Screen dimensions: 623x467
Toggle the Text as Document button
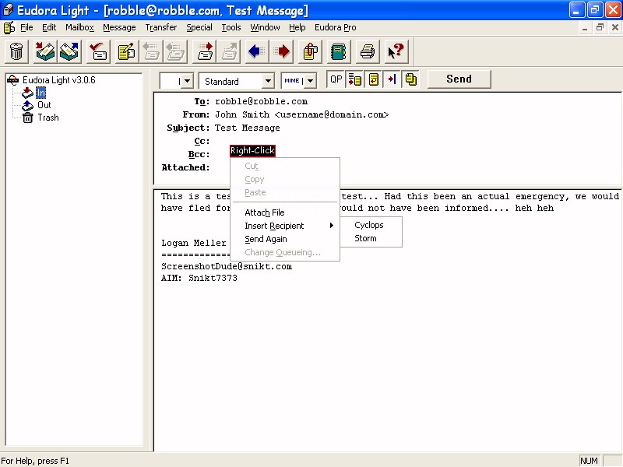click(355, 79)
